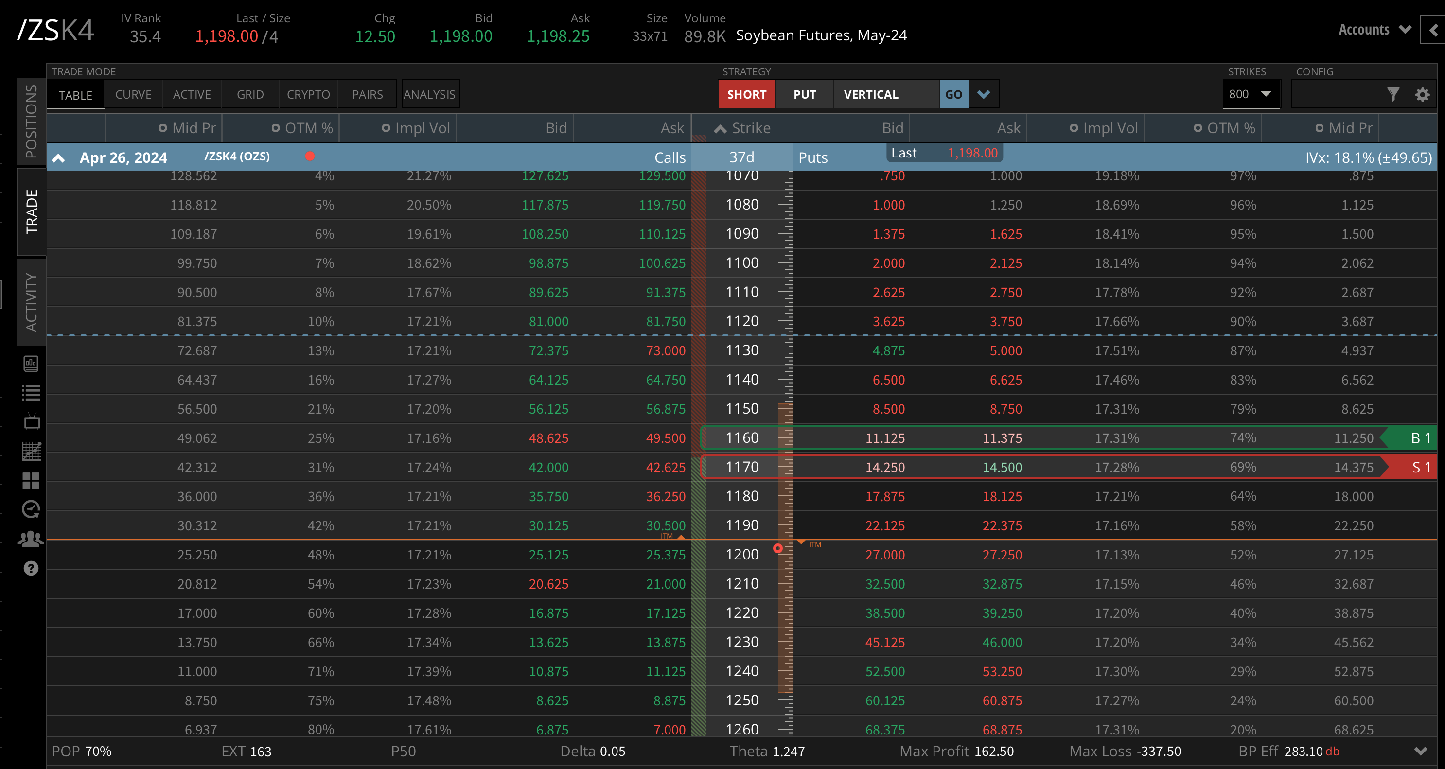Click the filter funnel icon in Config

1393,94
